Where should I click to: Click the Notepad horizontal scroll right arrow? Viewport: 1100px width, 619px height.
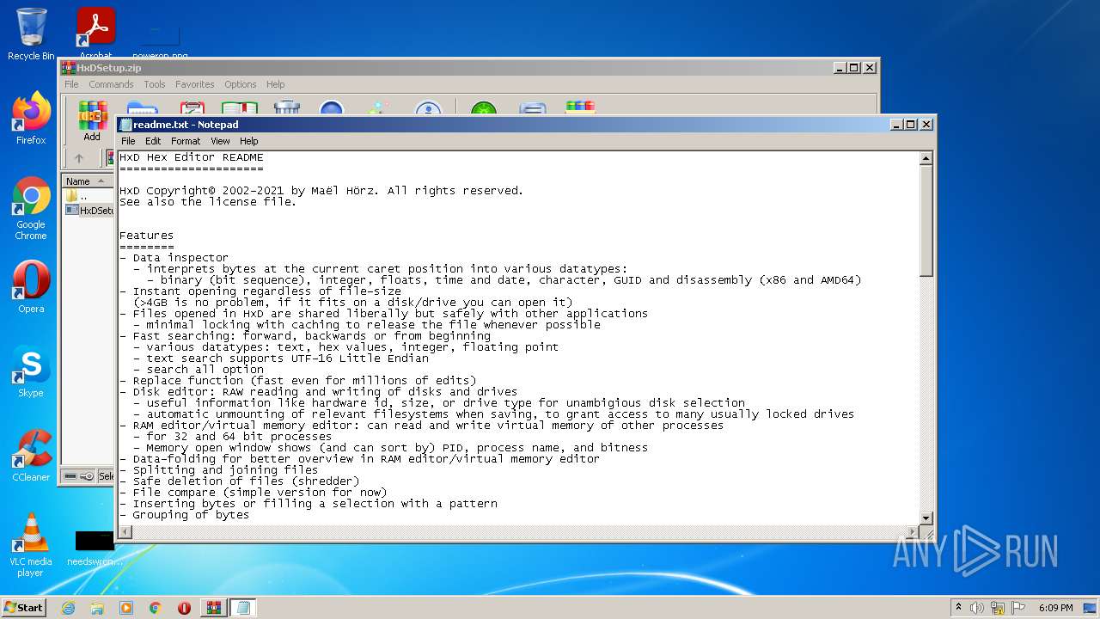(913, 531)
